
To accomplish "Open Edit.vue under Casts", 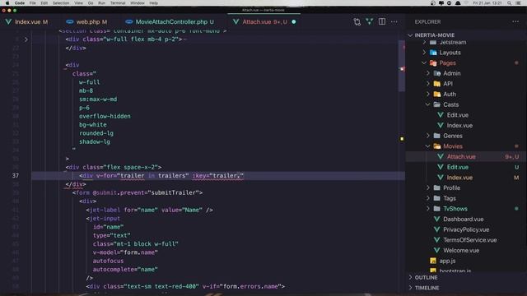I will point(458,115).
